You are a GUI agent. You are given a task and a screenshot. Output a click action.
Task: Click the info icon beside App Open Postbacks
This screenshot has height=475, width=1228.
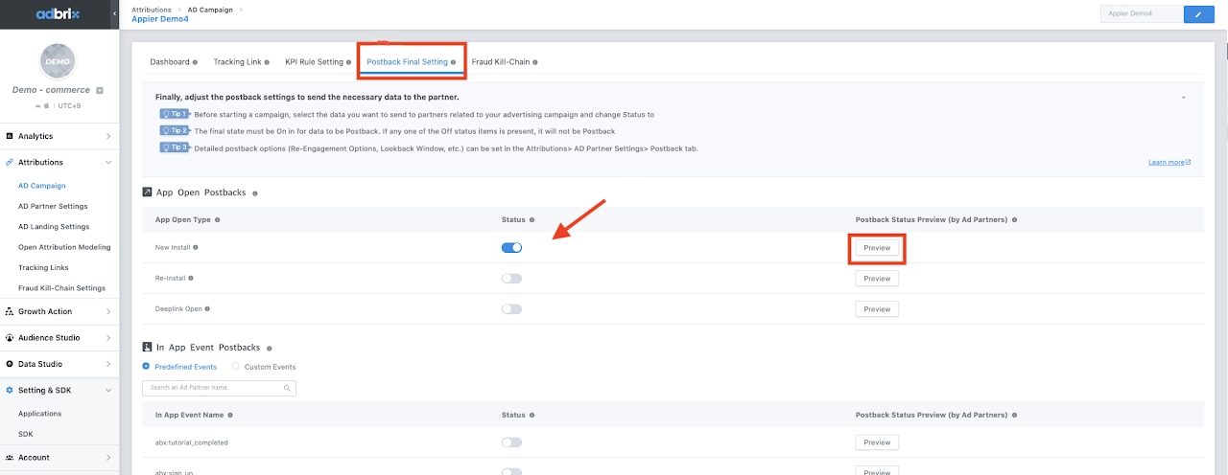(255, 192)
